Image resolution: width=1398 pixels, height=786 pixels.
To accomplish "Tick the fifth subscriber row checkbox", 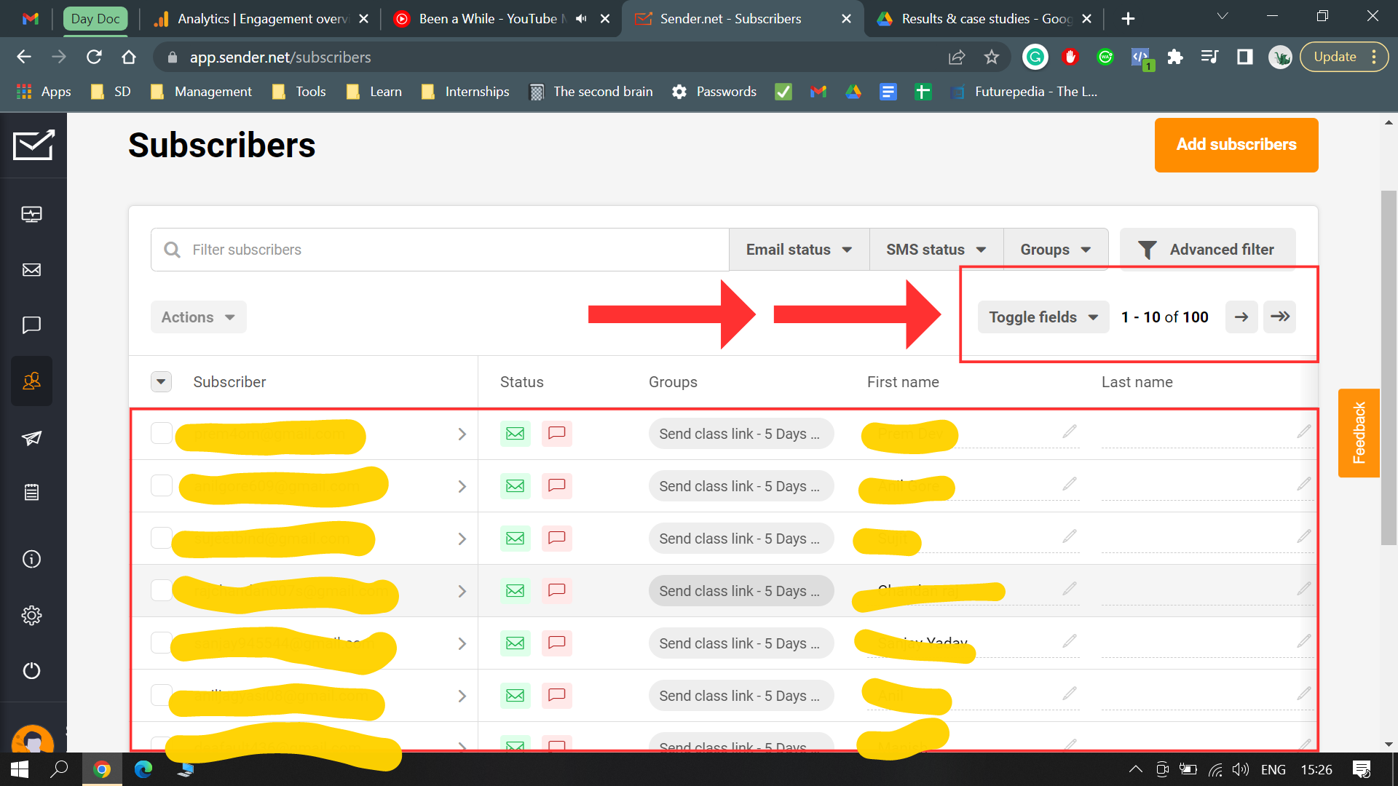I will (161, 643).
